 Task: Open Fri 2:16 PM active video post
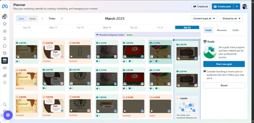point(160,106)
